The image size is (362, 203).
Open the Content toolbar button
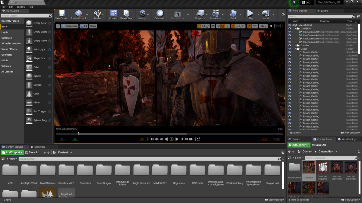click(x=113, y=14)
